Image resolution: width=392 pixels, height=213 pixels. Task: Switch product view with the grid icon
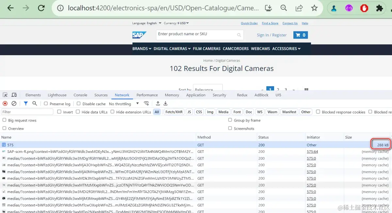(x=306, y=90)
